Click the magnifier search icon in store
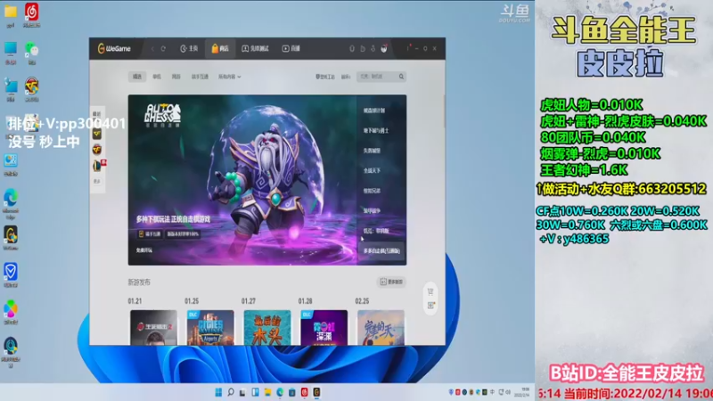Viewport: 713px width, 401px height. (x=402, y=77)
